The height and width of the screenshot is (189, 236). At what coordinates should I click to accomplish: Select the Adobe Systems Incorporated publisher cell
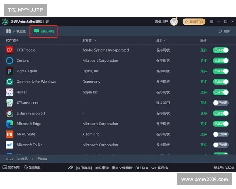click(x=105, y=50)
